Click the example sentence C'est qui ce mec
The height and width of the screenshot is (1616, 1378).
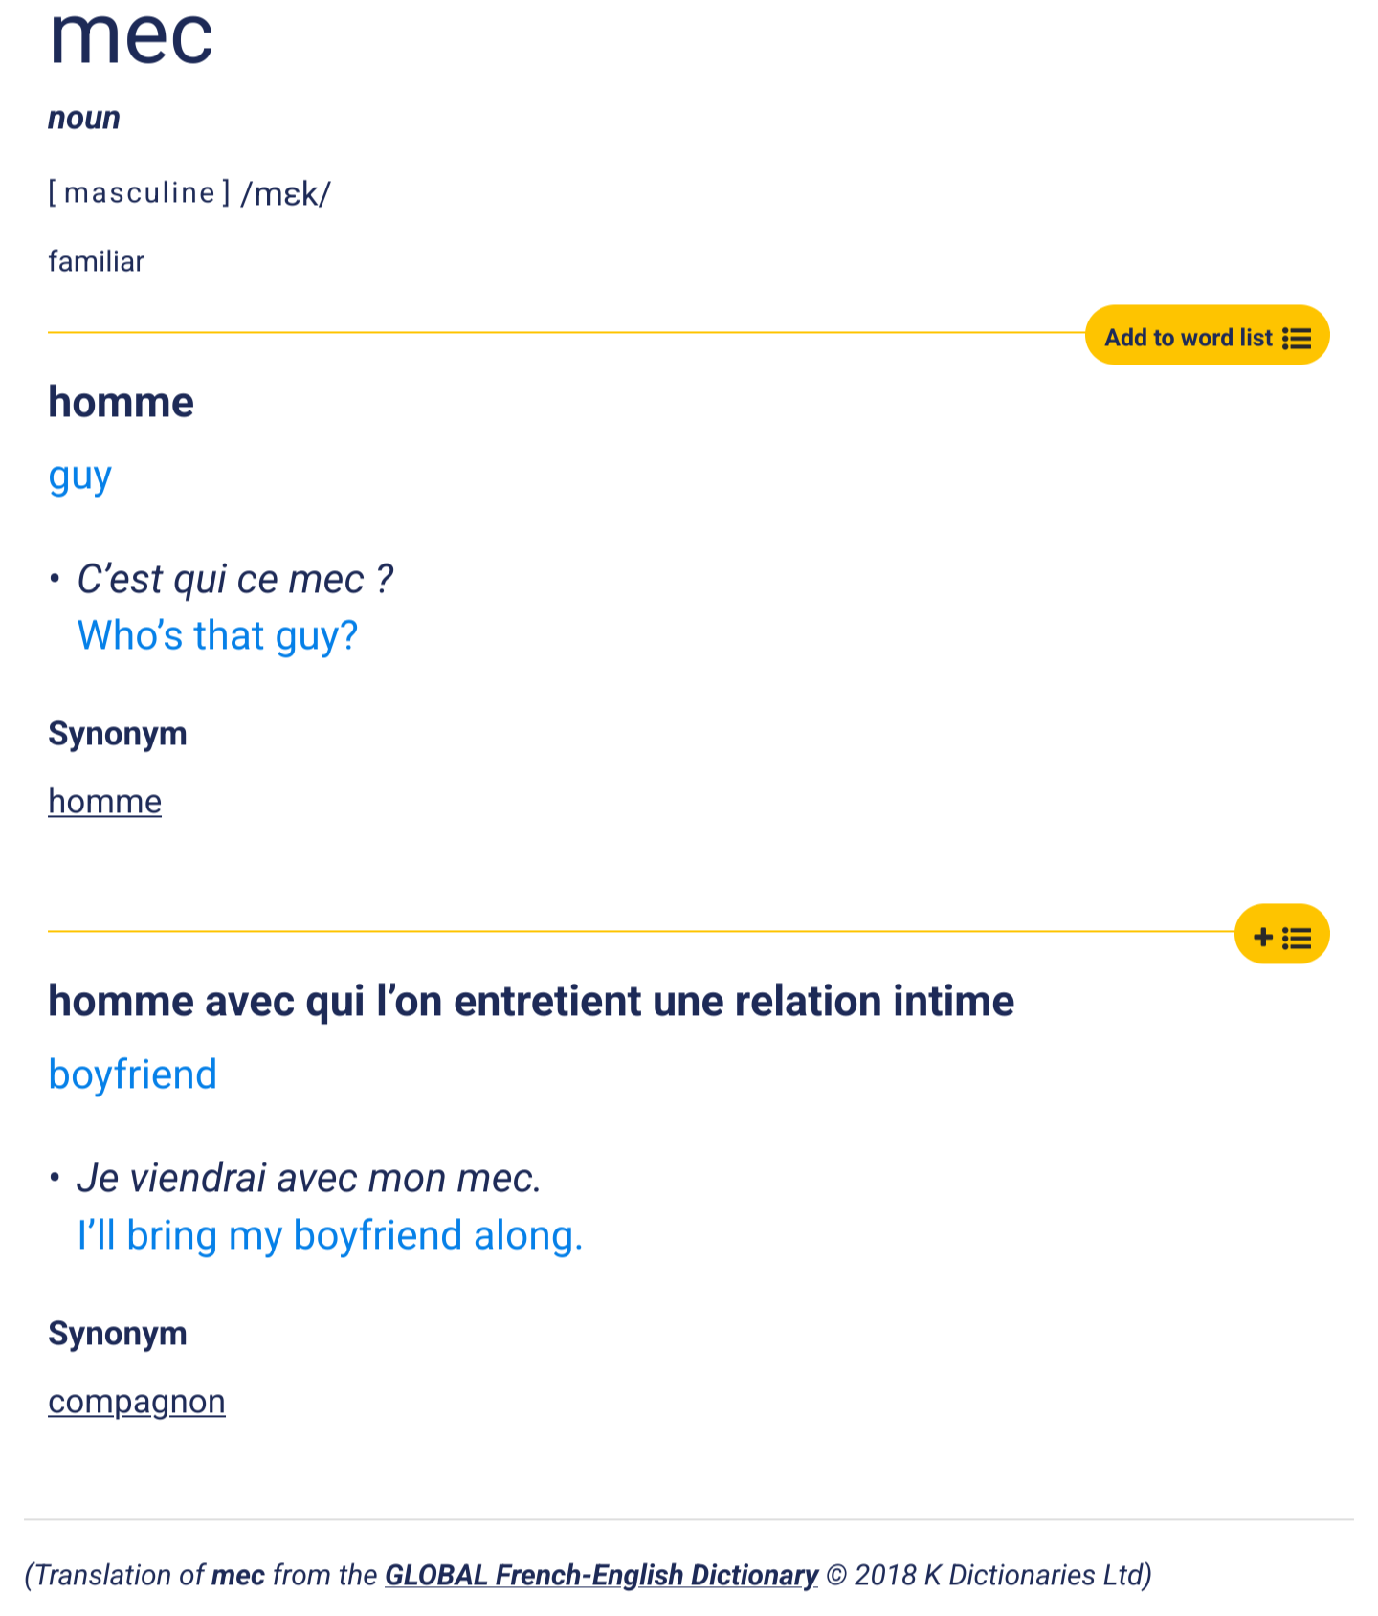[234, 579]
